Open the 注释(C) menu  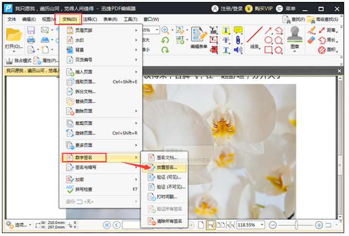coord(90,19)
